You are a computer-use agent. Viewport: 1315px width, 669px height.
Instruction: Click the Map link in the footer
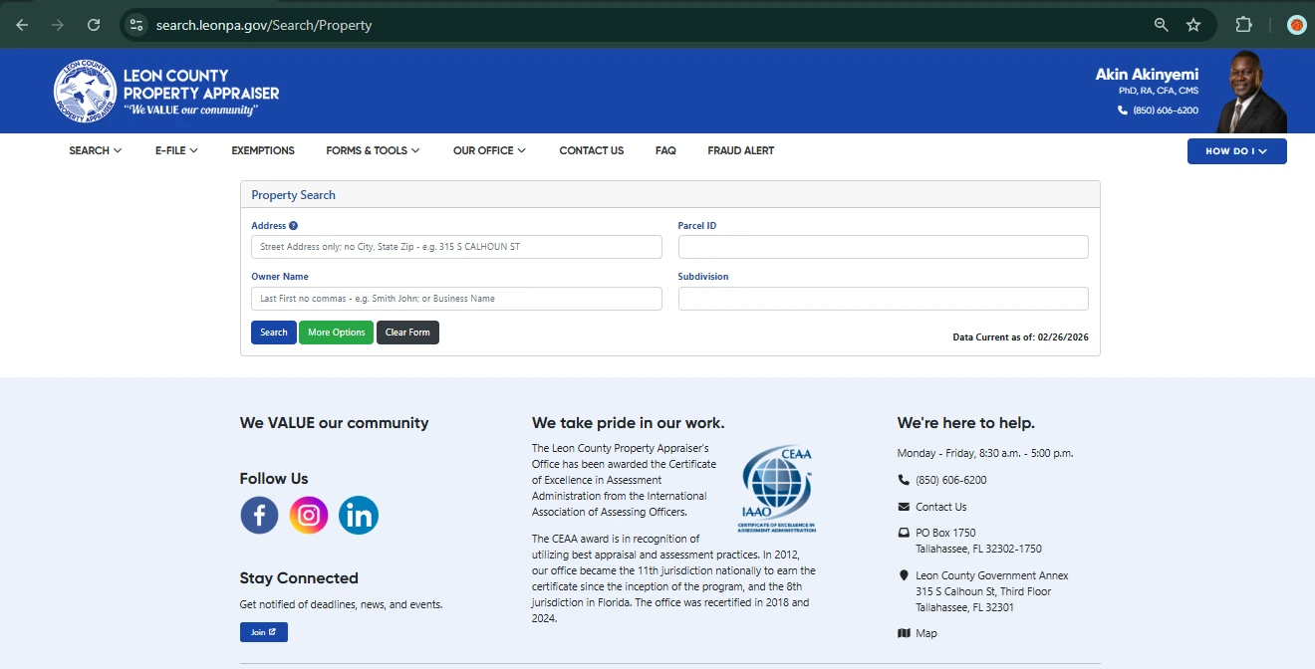click(x=925, y=633)
